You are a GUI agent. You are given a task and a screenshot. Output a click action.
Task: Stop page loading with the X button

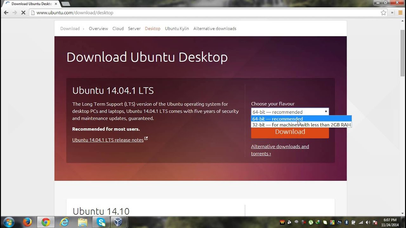click(23, 13)
